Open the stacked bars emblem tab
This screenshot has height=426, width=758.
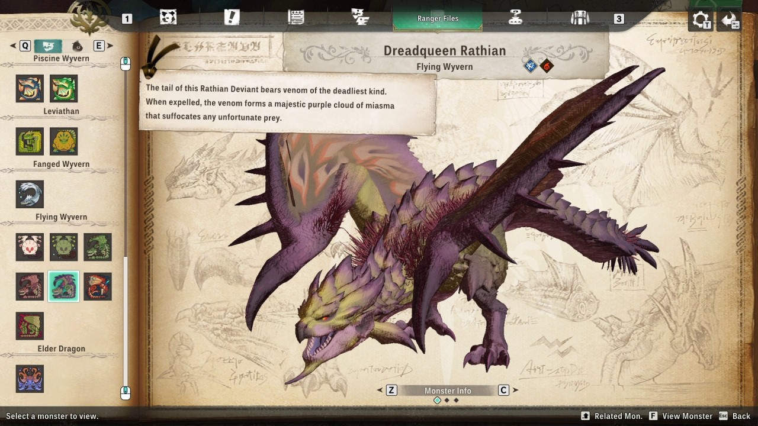360,18
